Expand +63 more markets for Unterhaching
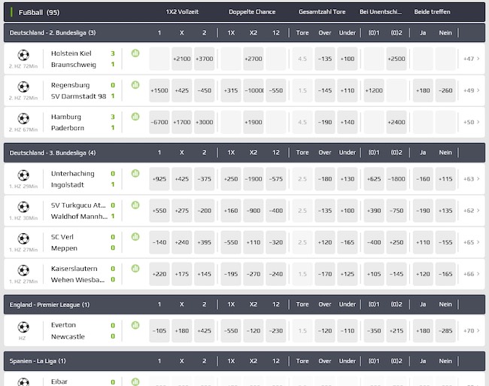 click(471, 179)
